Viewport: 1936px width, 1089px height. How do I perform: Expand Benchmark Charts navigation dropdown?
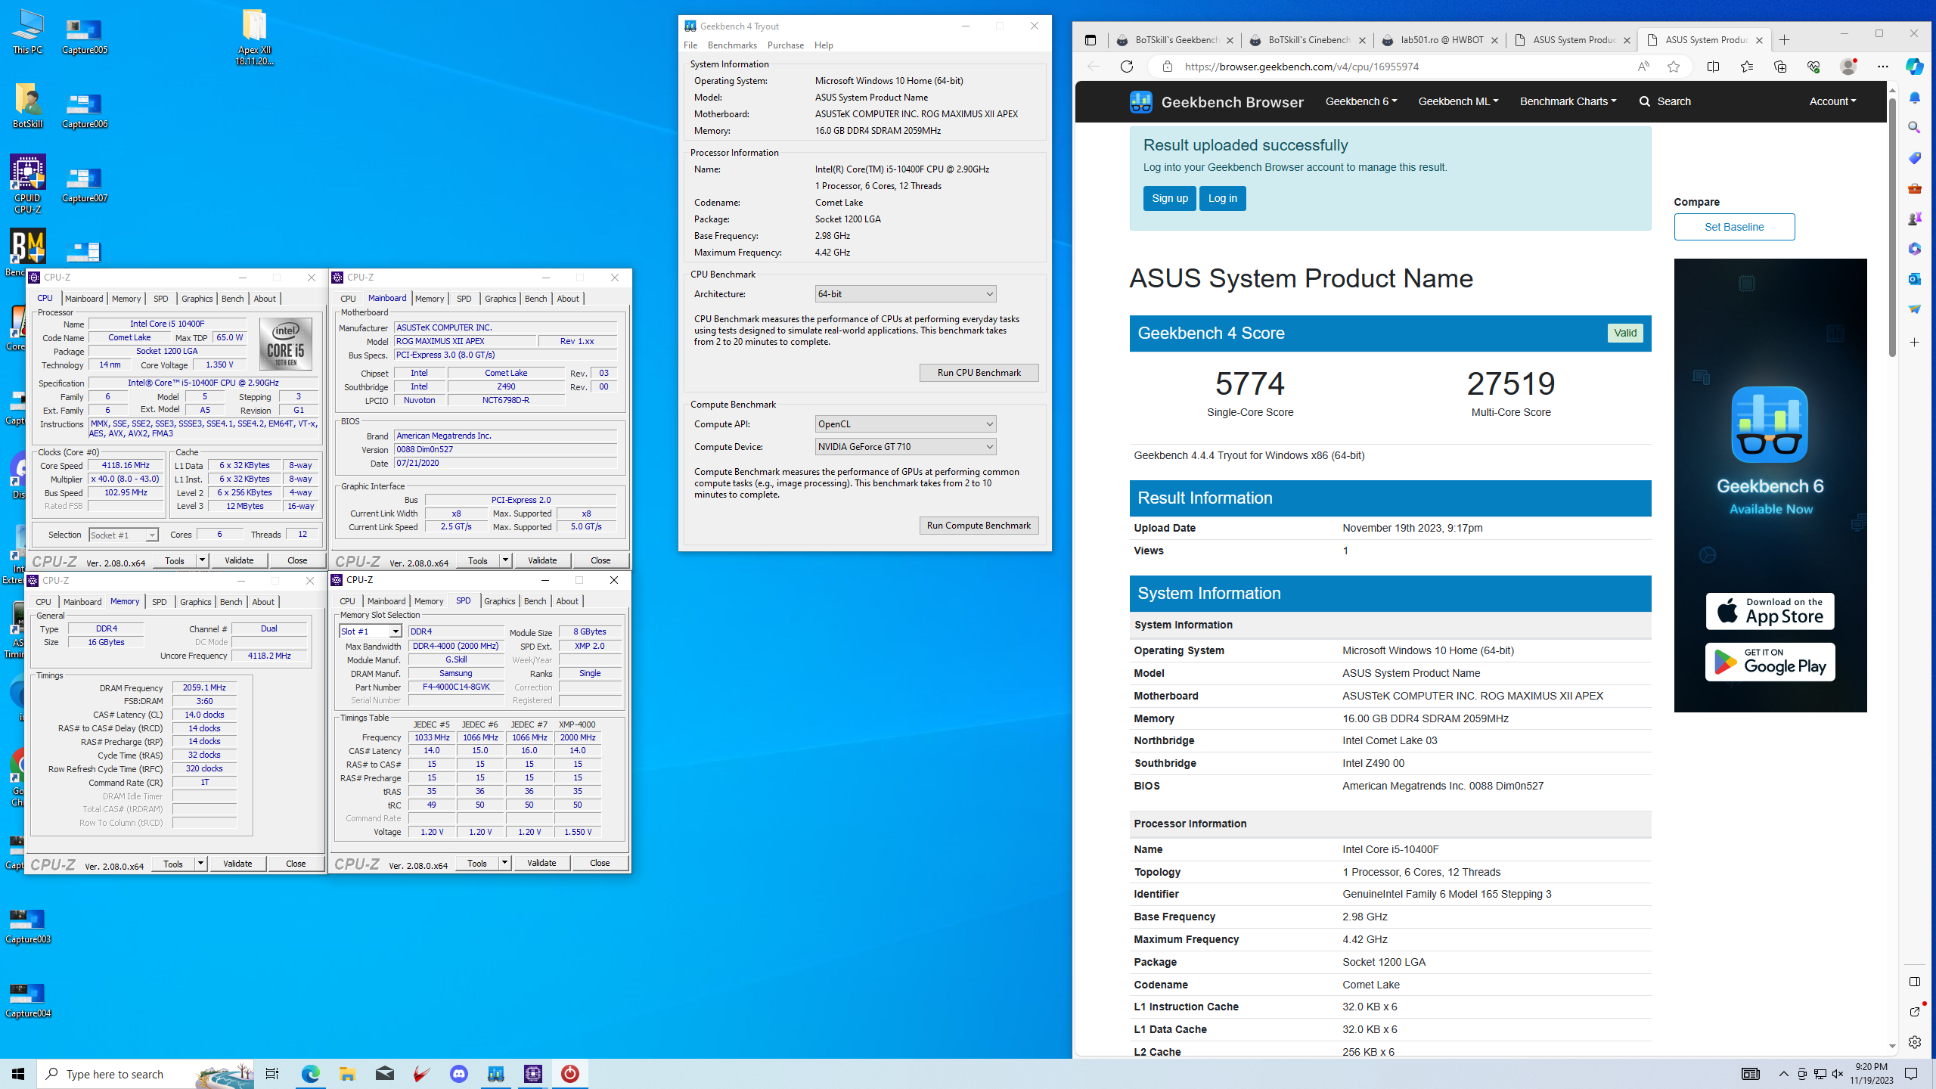pyautogui.click(x=1568, y=101)
